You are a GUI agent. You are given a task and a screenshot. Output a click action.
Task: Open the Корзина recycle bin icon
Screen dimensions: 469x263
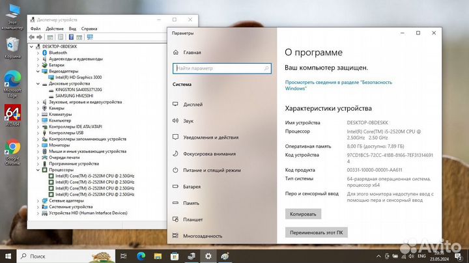coord(12,48)
